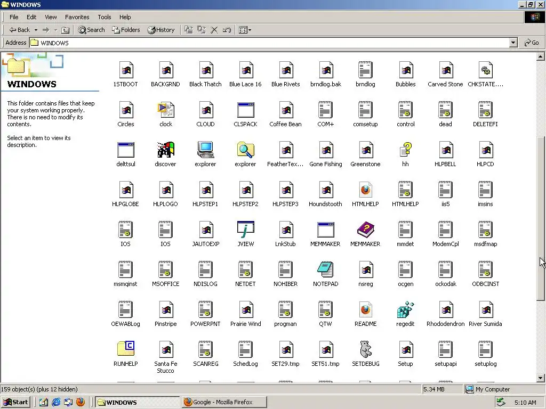The height and width of the screenshot is (409, 546).
Task: Click the Back button
Action: point(20,30)
